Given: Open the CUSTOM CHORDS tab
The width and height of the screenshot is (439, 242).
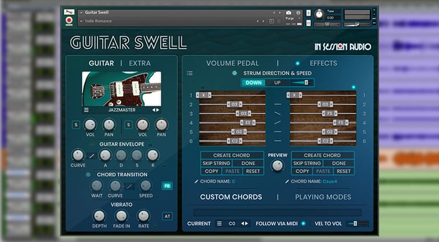Looking at the screenshot, I should (231, 197).
